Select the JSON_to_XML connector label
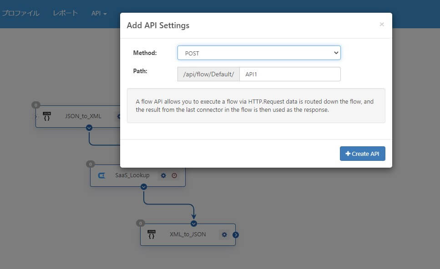The width and height of the screenshot is (440, 269). (83, 116)
